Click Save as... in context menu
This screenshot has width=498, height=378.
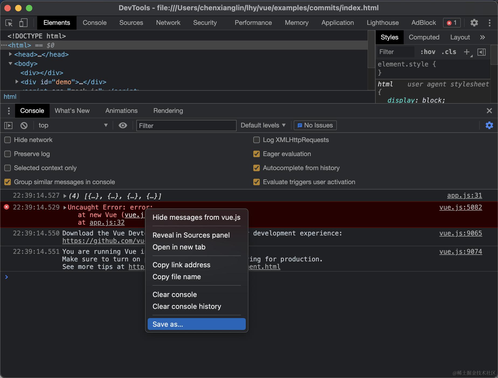pyautogui.click(x=197, y=324)
